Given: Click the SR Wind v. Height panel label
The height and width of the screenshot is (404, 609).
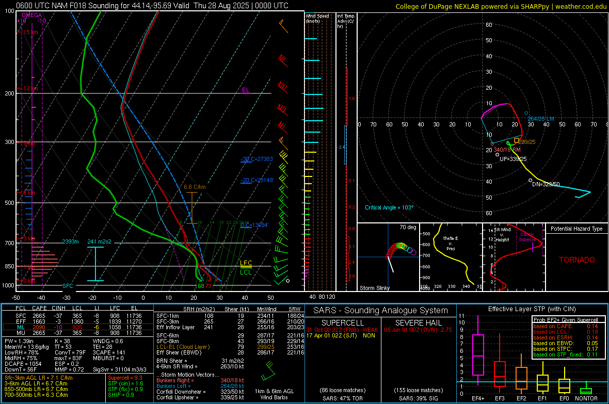Looking at the screenshot, I should (502, 235).
